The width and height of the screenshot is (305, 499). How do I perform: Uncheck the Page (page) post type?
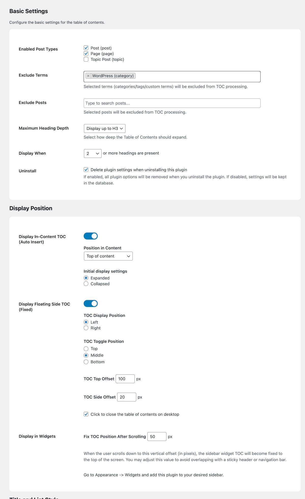pos(86,54)
